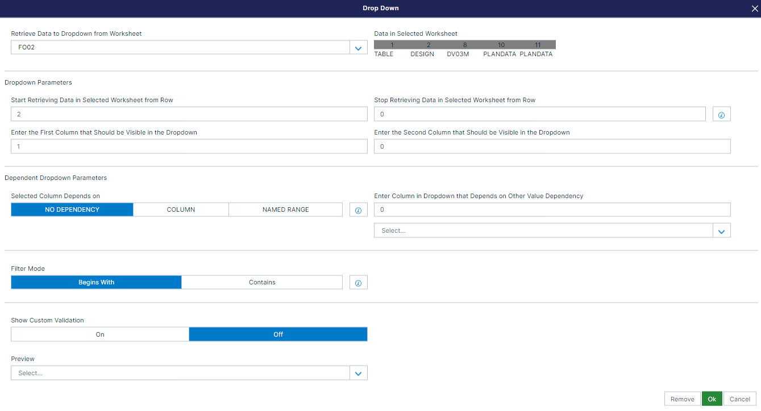View help info beside Filter Mode

[x=358, y=282]
